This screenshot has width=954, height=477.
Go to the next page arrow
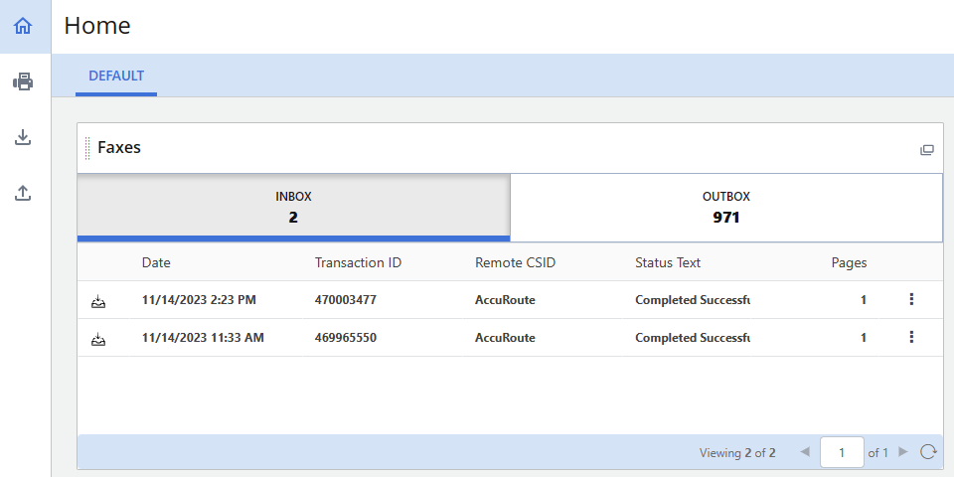903,452
